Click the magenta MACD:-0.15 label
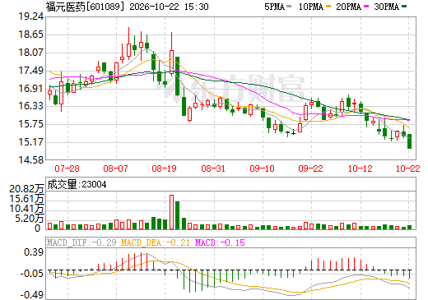This screenshot has width=428, height=300. click(220, 242)
